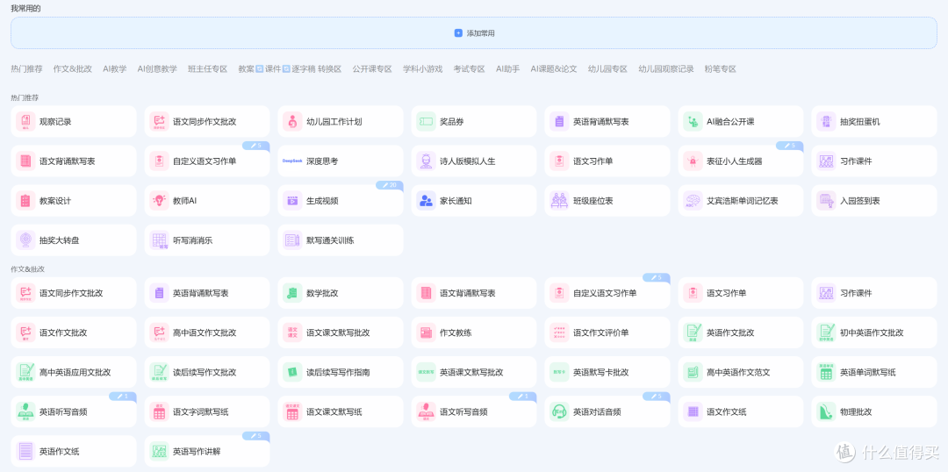
Task: Open the AI课题&论文 tab
Action: click(x=554, y=69)
